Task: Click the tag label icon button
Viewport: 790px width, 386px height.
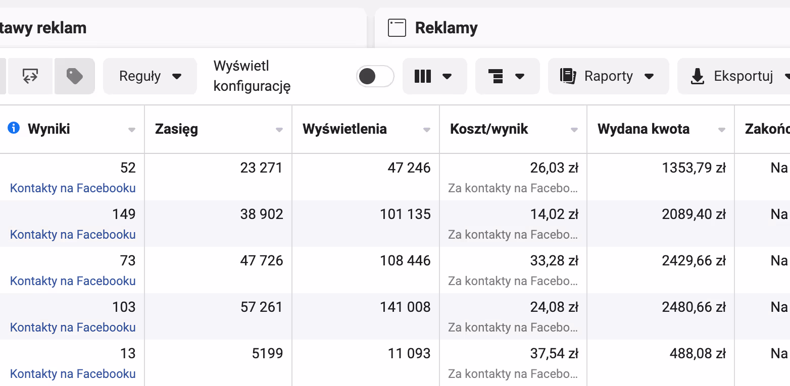Action: 75,76
